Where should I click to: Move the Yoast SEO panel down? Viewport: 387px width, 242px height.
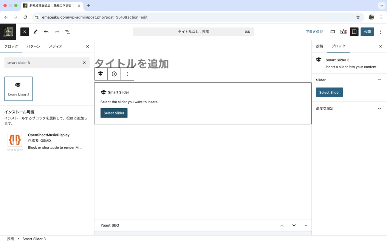click(x=294, y=225)
